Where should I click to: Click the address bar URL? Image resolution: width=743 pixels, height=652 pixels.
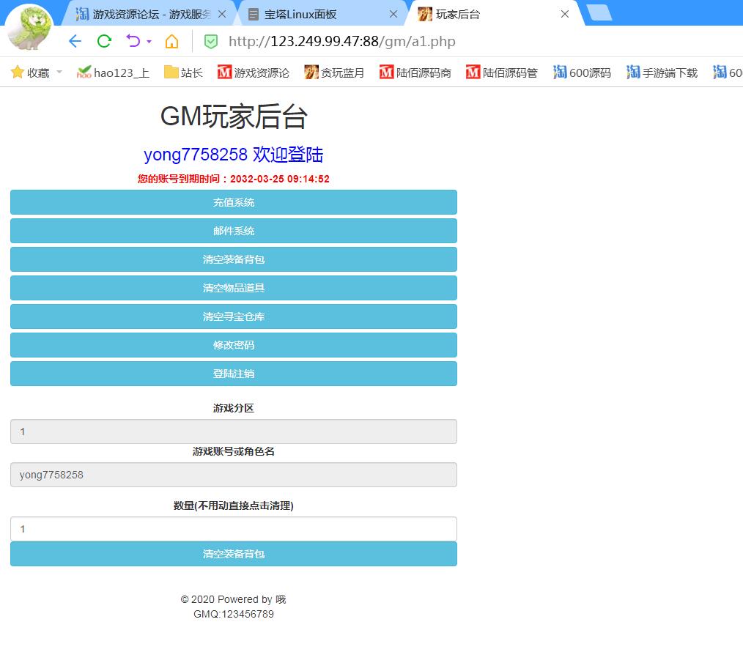(x=342, y=41)
